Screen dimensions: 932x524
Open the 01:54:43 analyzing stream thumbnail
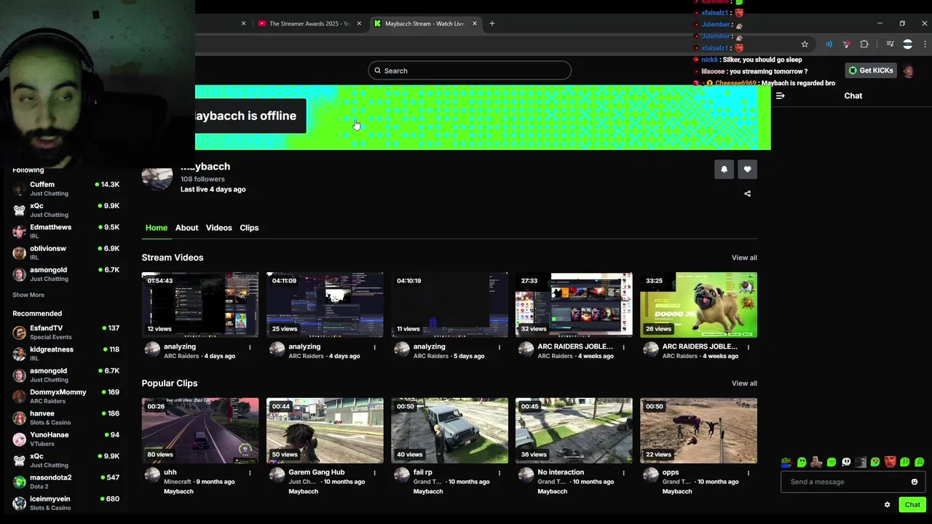pos(200,305)
